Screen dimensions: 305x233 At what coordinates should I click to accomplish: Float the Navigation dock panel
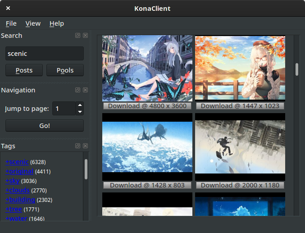click(78, 90)
